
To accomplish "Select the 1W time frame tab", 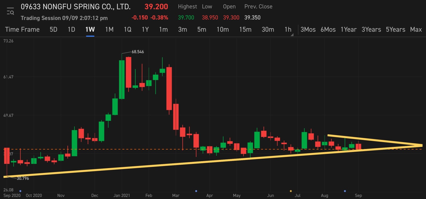I will pyautogui.click(x=90, y=30).
